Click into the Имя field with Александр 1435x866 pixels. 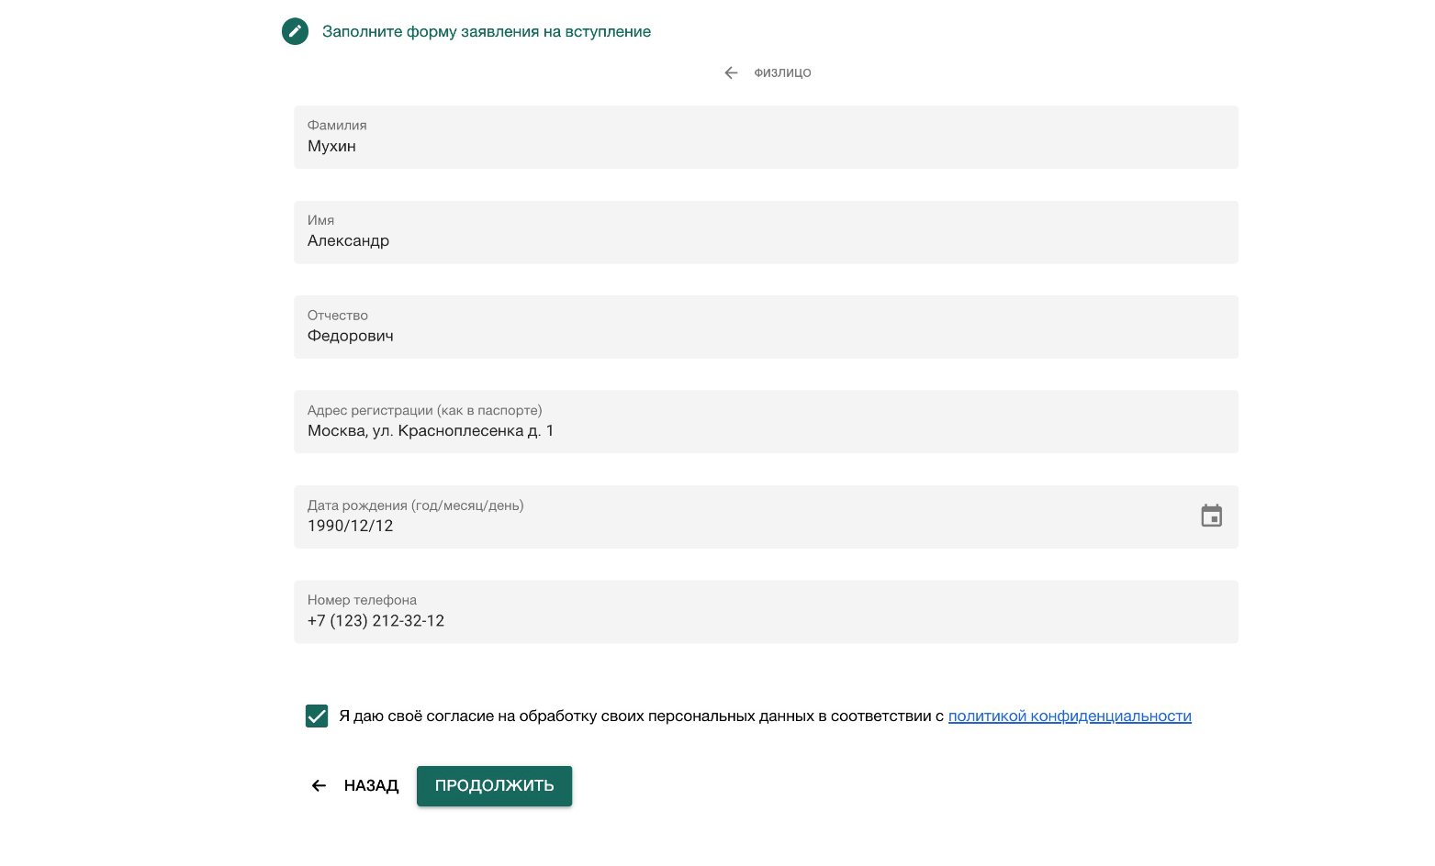[x=766, y=241]
